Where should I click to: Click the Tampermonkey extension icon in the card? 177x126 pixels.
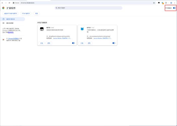point(42,29)
